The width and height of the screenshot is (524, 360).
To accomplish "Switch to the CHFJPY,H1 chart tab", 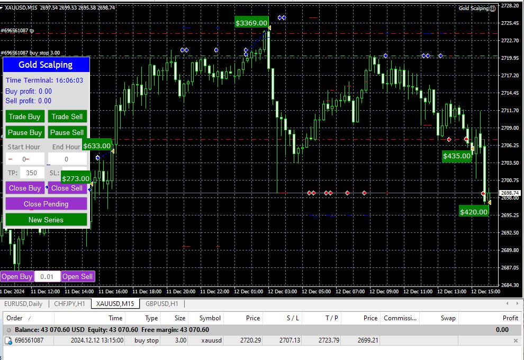I will click(x=69, y=304).
